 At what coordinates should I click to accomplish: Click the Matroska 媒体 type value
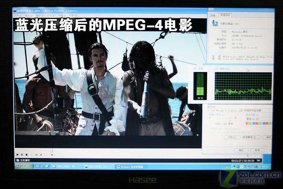pos(239,32)
